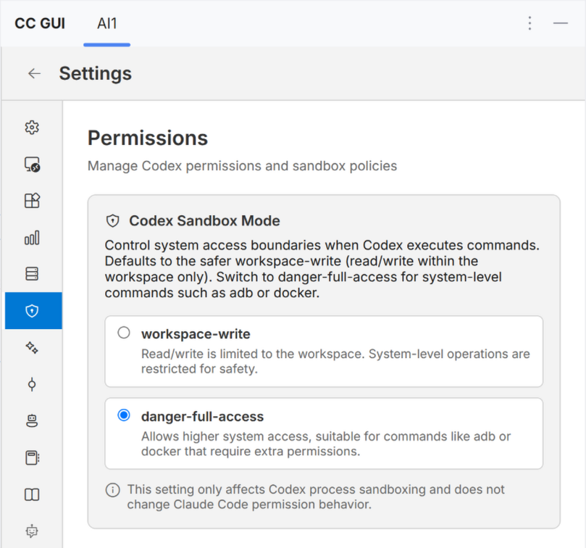Click the info icon beside the sandboxing note
Screen dimensions: 586x548
coord(112,489)
